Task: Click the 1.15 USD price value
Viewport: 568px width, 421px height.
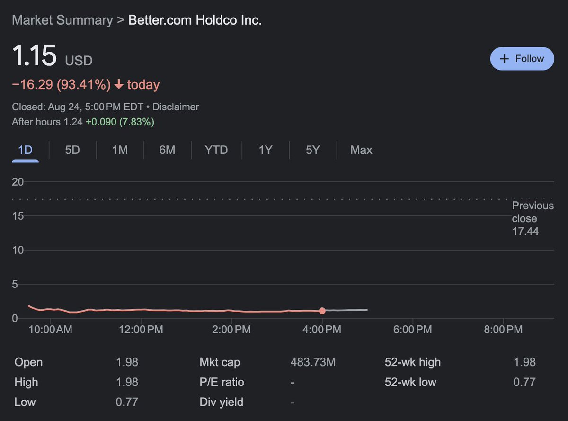Action: [52, 56]
